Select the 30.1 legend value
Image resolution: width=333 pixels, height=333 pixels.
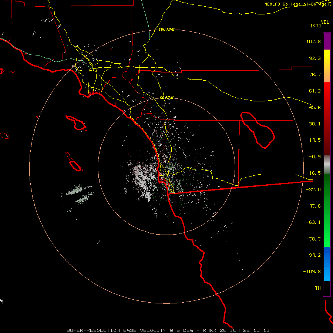315,124
